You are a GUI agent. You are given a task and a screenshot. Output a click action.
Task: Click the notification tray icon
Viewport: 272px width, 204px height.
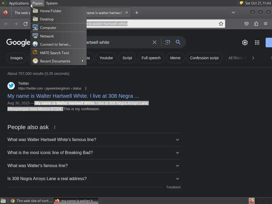point(241,3)
